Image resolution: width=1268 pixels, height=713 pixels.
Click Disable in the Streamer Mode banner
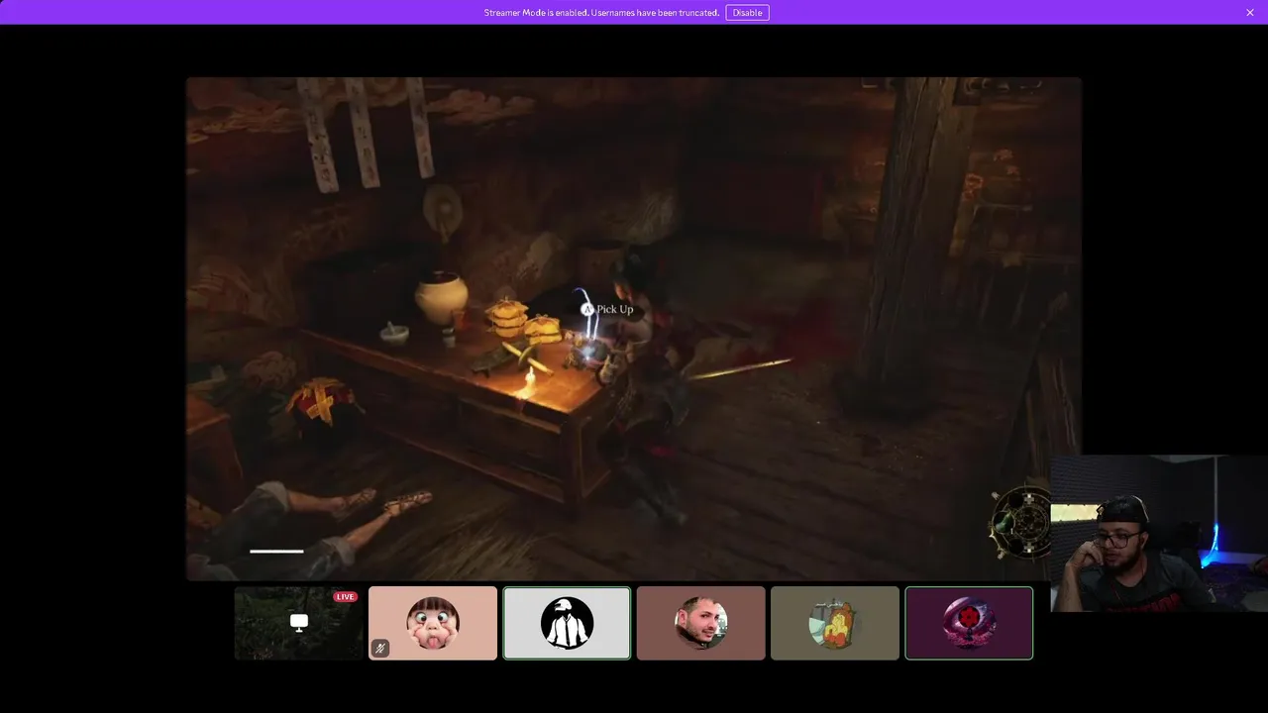(x=747, y=13)
